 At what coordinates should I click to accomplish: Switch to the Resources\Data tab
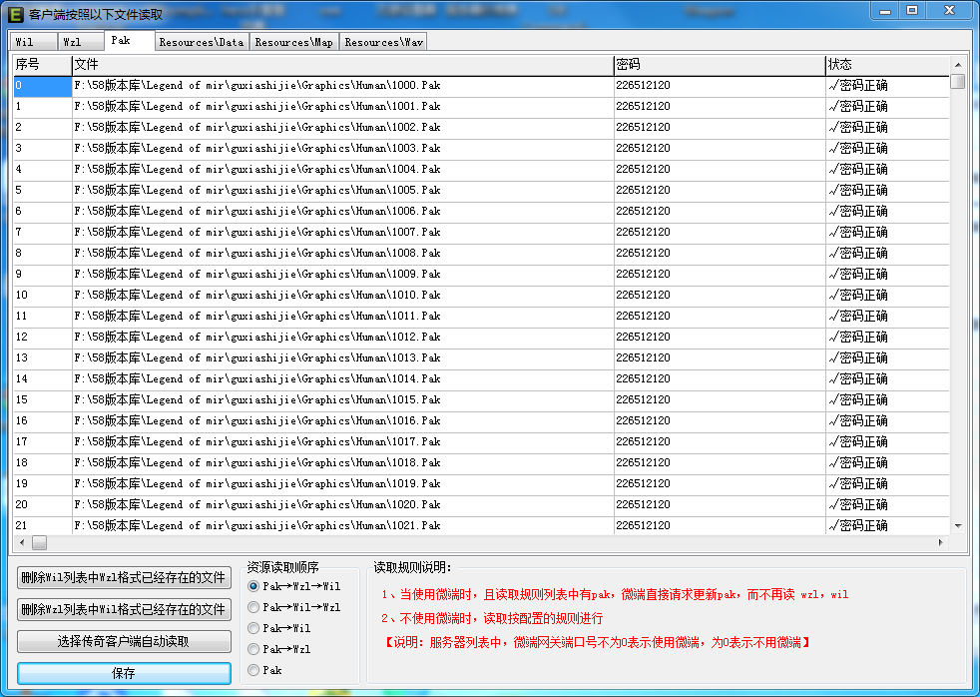coord(201,42)
